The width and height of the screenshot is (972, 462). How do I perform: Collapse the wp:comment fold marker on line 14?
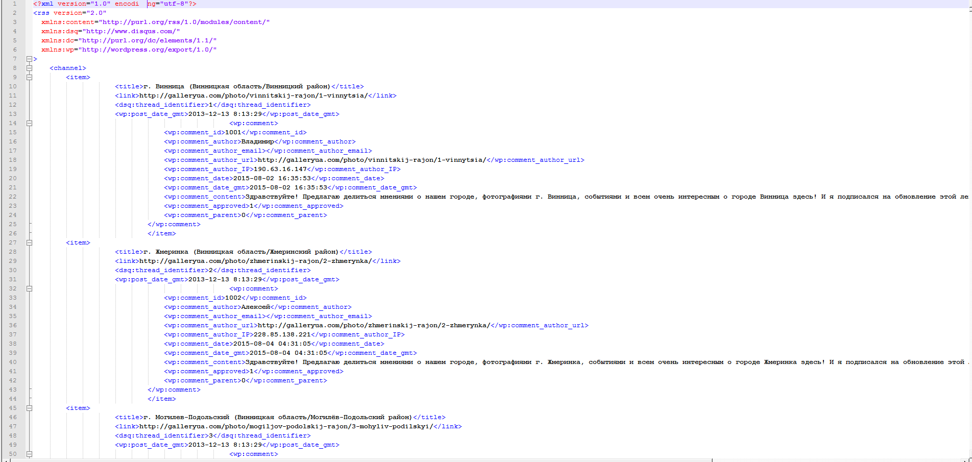click(x=29, y=123)
